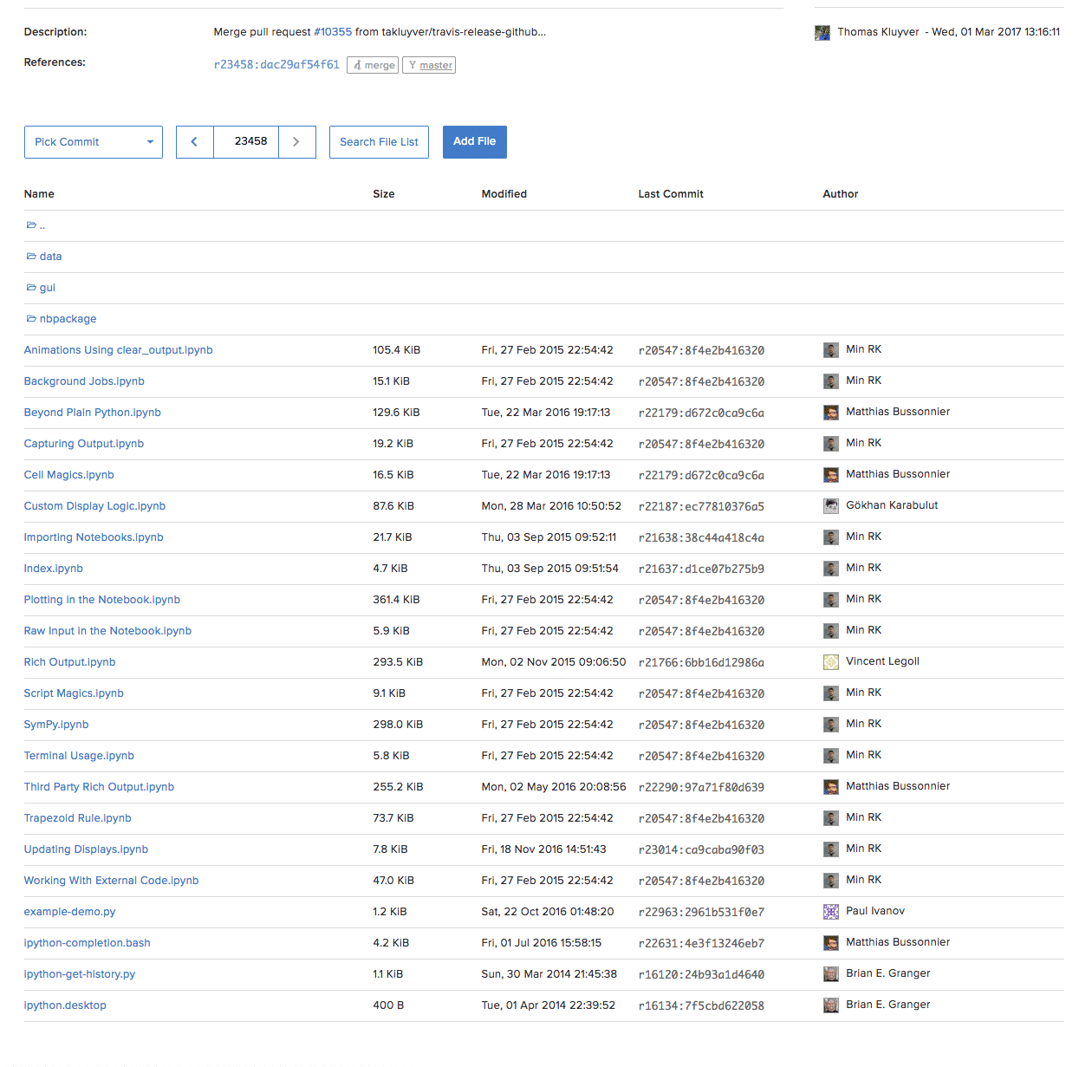
Task: Open pull request #10355 link
Action: pos(333,32)
